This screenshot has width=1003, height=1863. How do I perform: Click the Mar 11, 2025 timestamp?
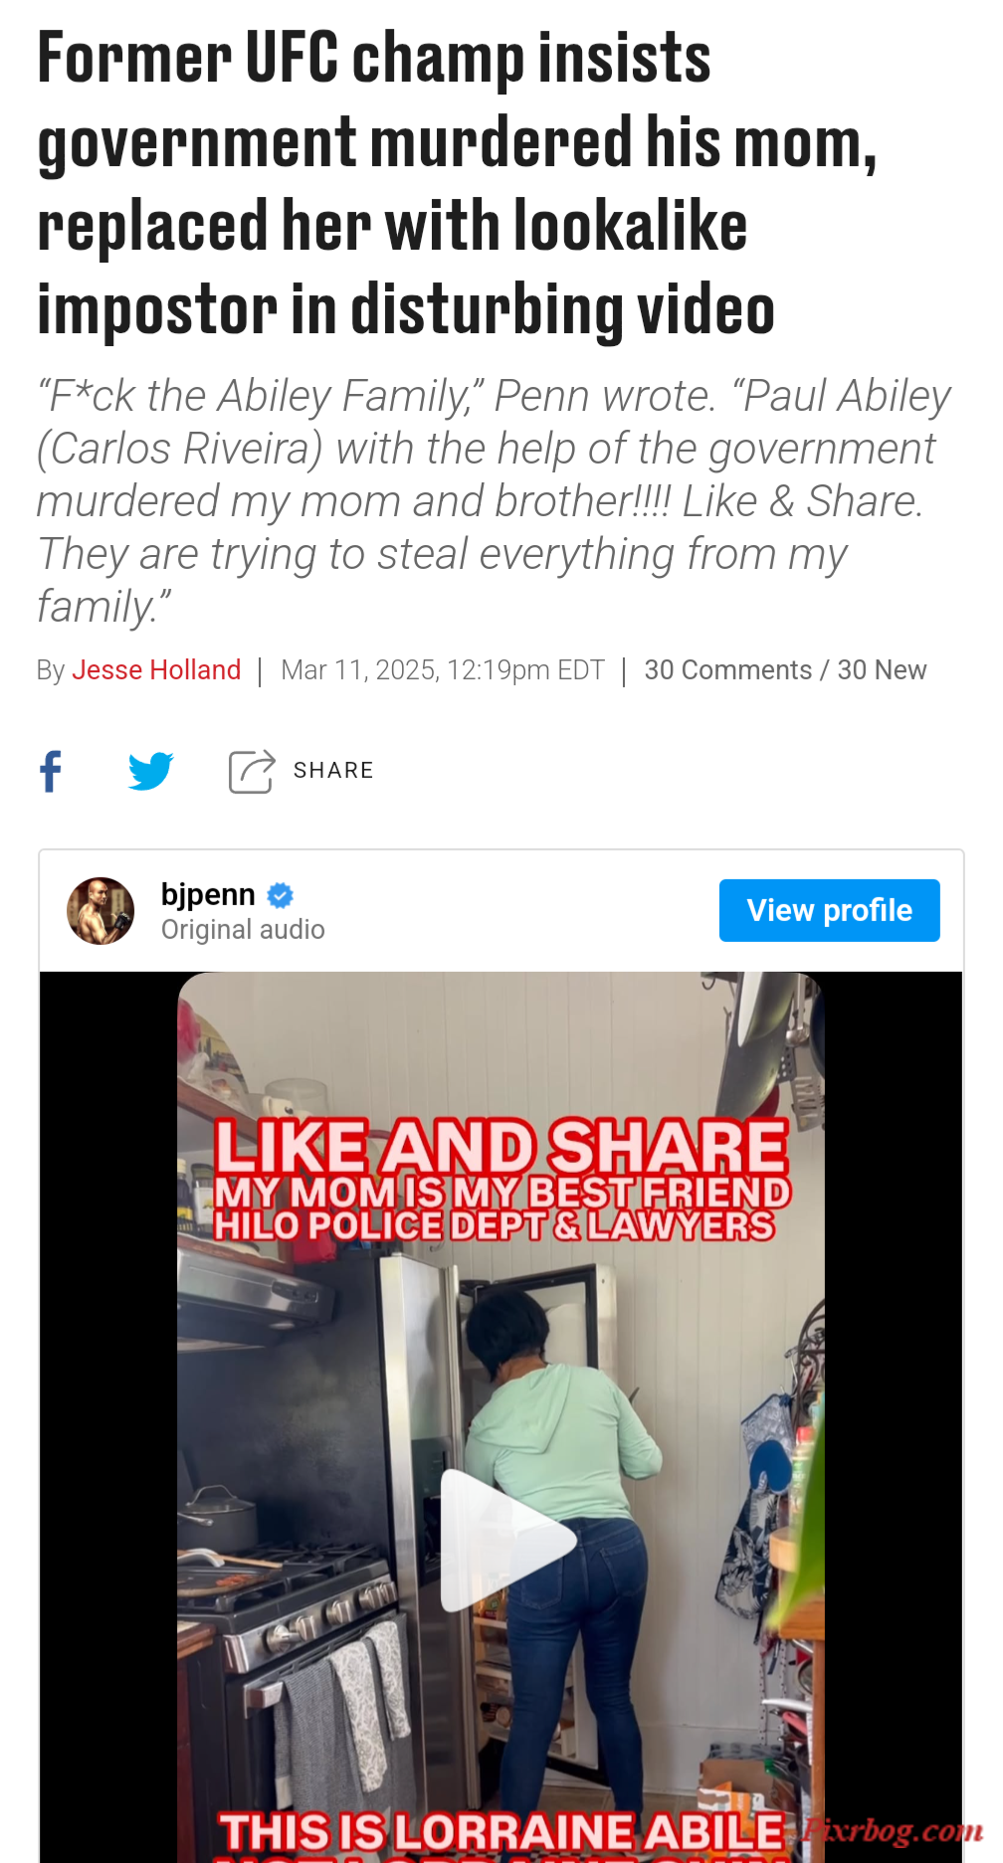[x=443, y=669]
